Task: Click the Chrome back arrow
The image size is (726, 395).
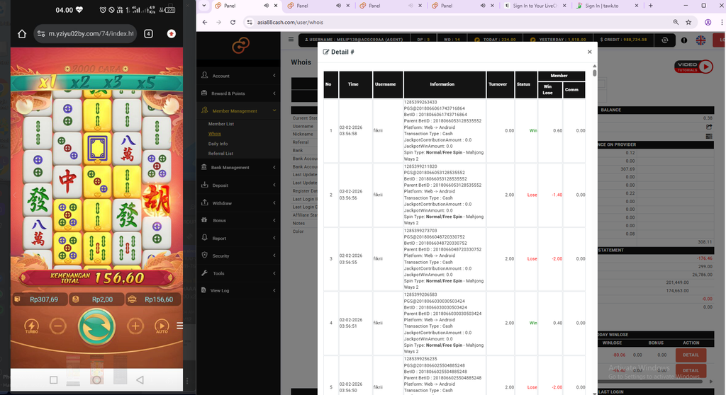Action: click(205, 22)
